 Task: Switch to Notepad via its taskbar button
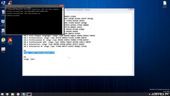pos(24,94)
